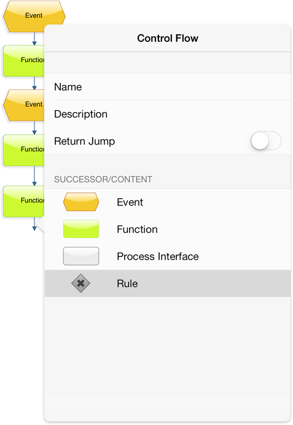The width and height of the screenshot is (293, 425).
Task: Choose the Process Interface successor entry
Action: 168,256
